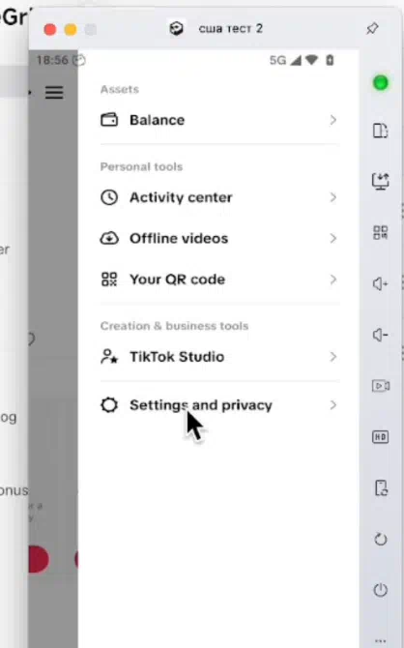404x648 pixels.
Task: Open the hamburger menu icon
Action: click(54, 92)
